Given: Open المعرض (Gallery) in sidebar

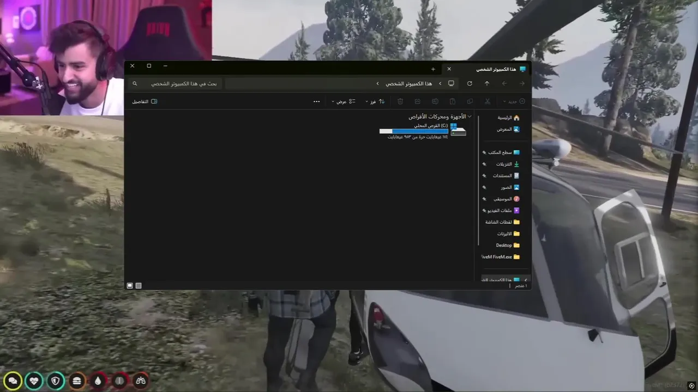Looking at the screenshot, I should tap(508, 129).
